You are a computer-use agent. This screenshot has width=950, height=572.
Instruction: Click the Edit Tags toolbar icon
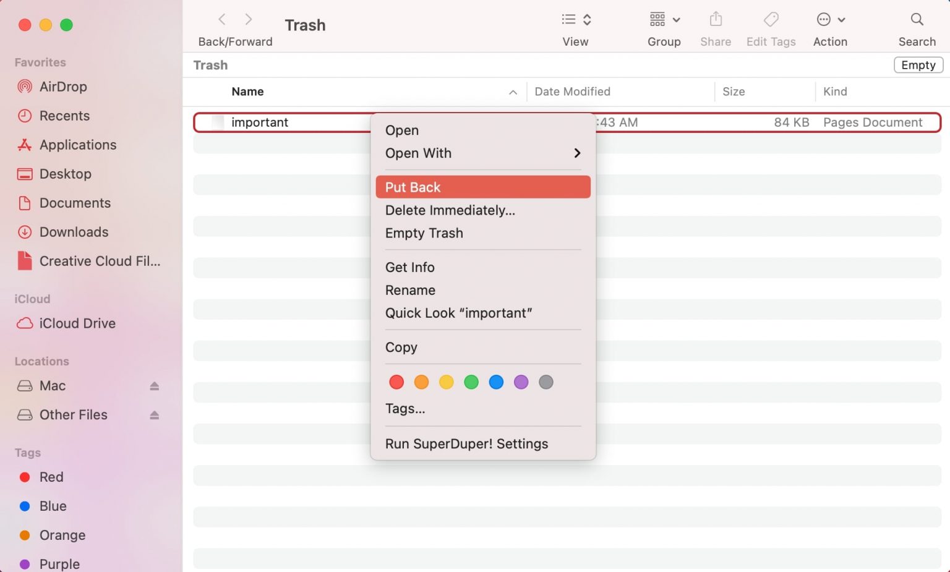coord(771,19)
